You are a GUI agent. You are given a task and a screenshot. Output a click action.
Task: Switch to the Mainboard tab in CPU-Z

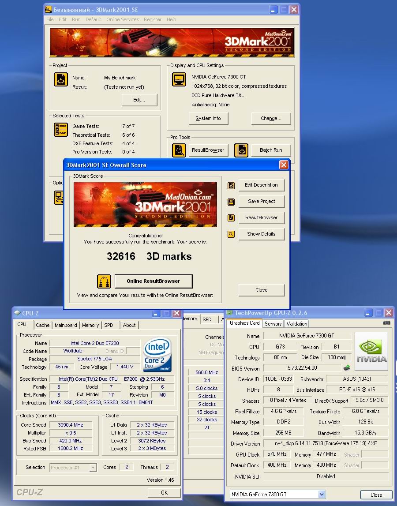[66, 325]
